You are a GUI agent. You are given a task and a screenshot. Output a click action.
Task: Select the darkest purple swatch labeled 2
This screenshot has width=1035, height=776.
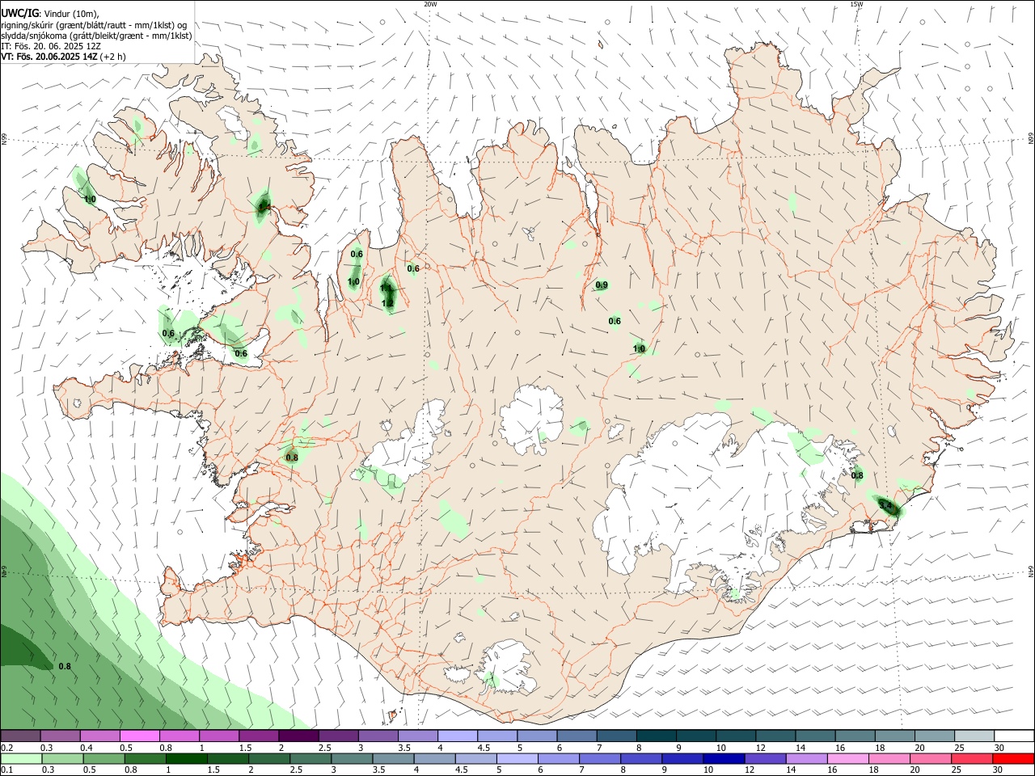click(x=298, y=736)
